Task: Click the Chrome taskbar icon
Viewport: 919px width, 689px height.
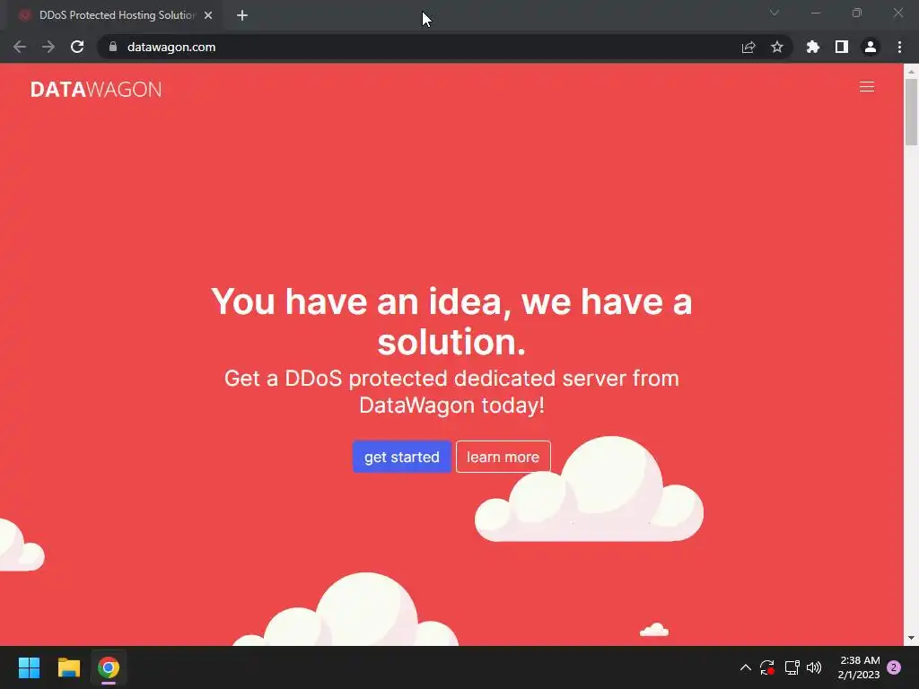Action: click(x=109, y=667)
